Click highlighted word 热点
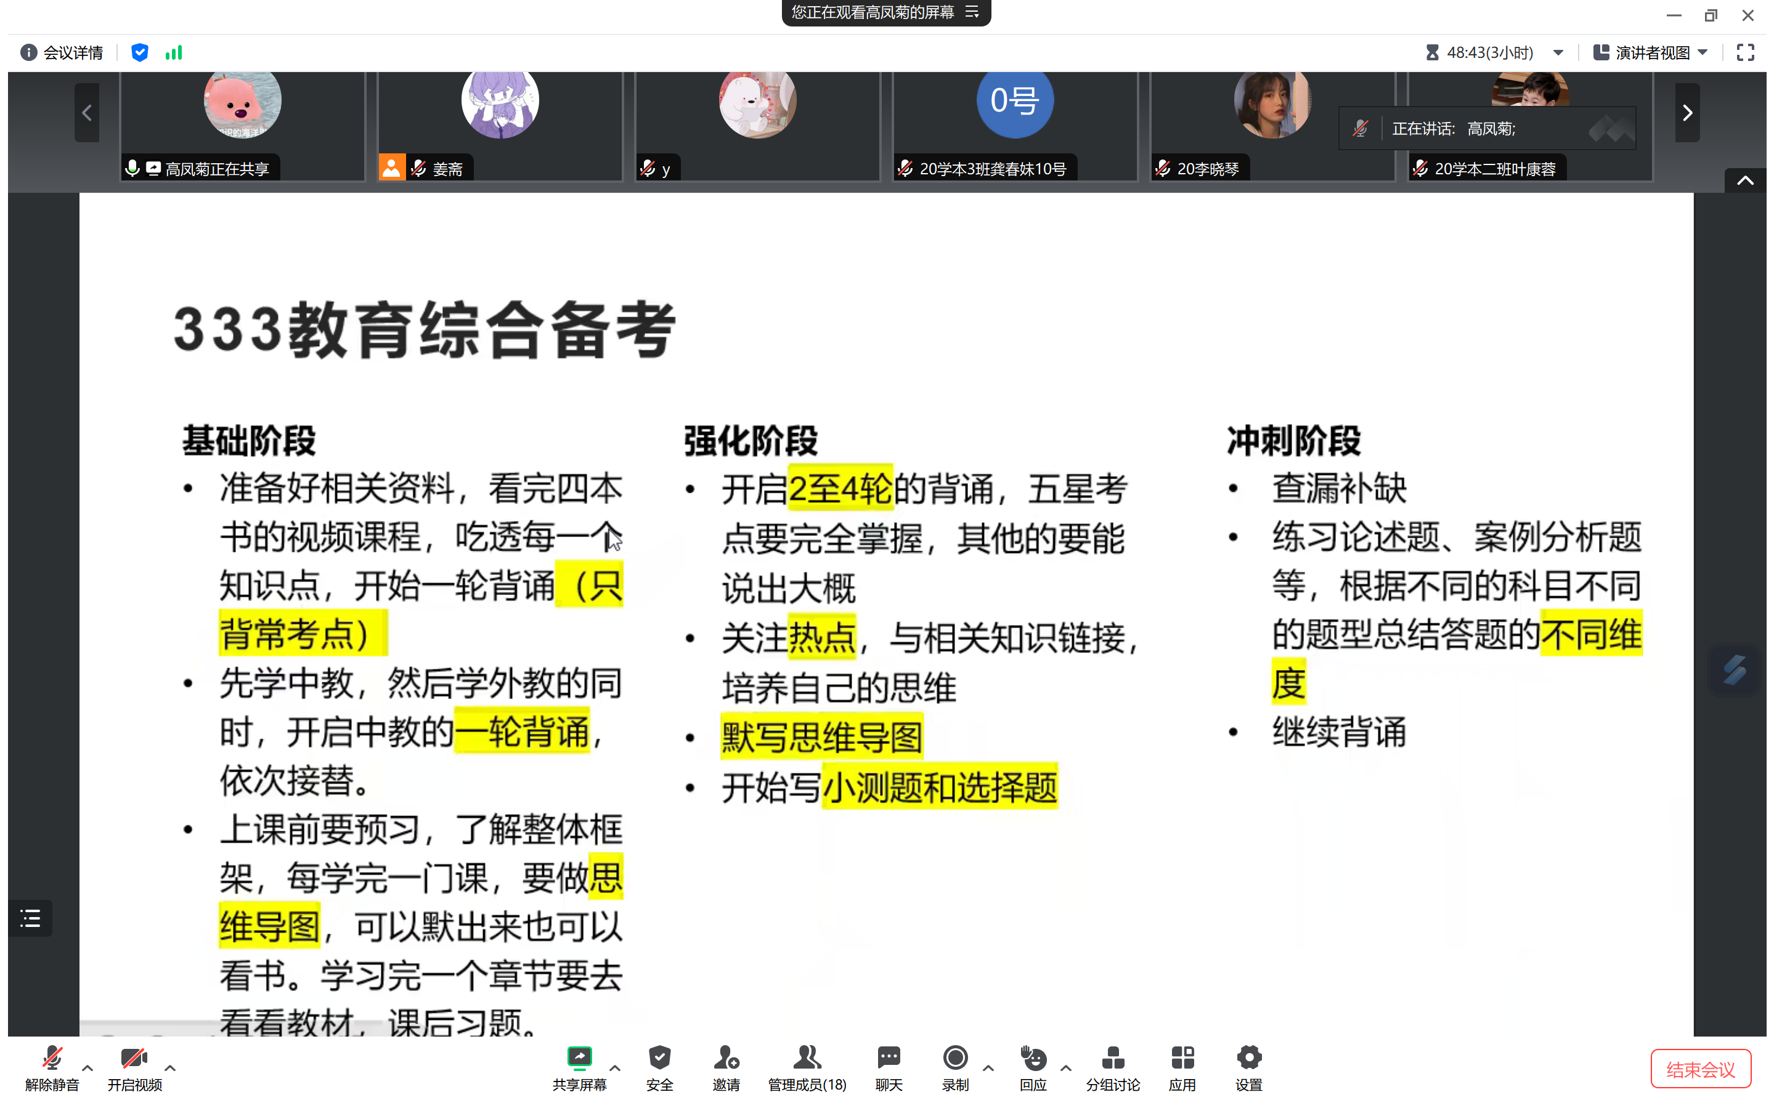Viewport: 1774px width, 1108px height. [x=822, y=637]
